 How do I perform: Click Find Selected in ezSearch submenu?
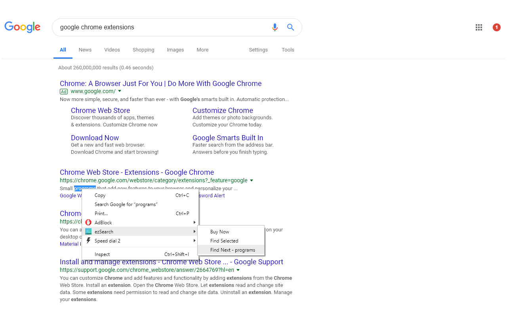[x=231, y=241]
